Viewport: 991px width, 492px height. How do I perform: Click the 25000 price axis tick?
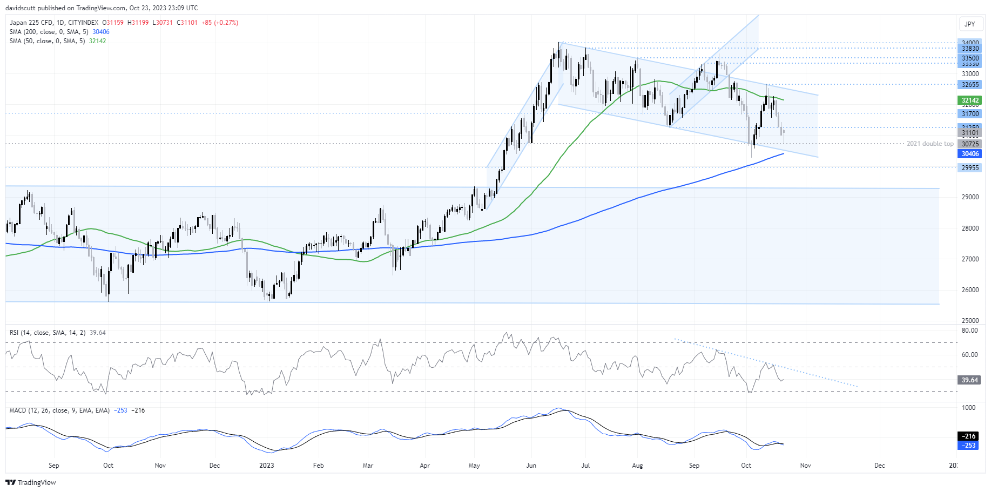click(970, 321)
